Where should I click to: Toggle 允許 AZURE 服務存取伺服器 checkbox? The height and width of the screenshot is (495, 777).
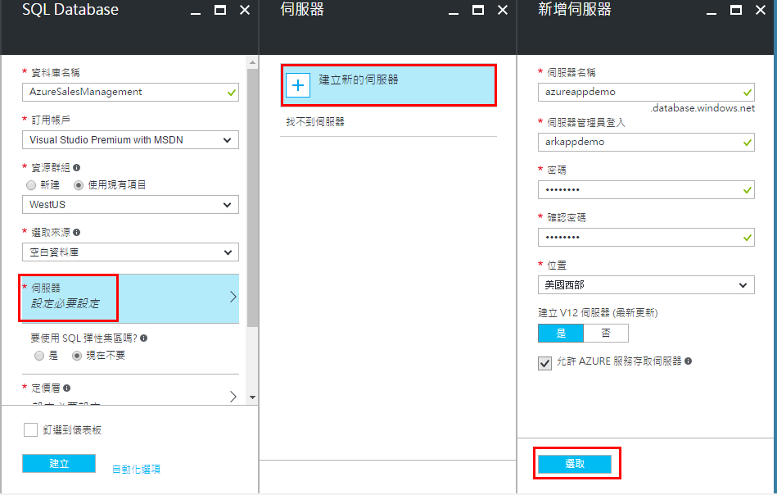(x=544, y=363)
